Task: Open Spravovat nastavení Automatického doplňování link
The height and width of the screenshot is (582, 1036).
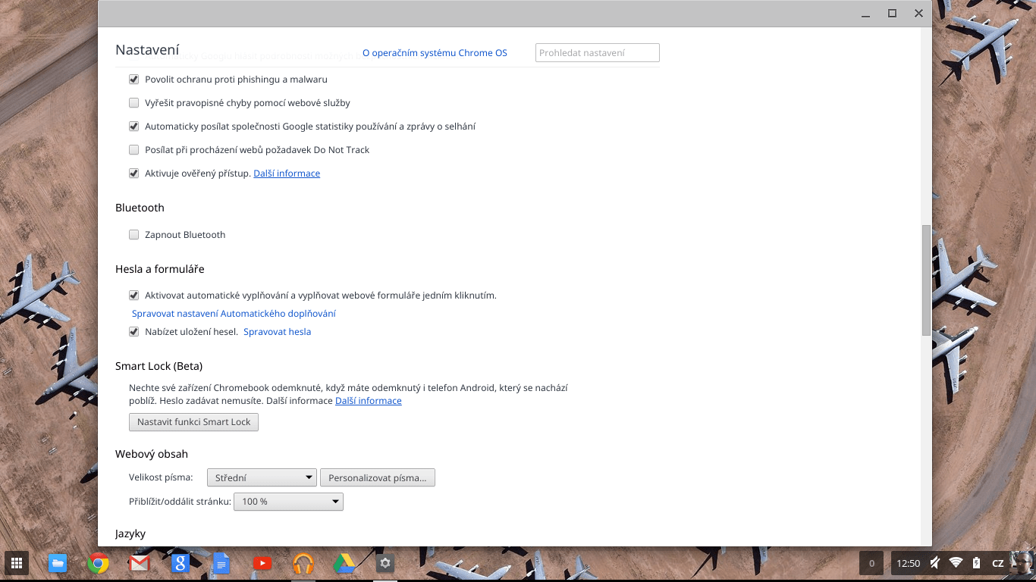Action: [x=234, y=313]
